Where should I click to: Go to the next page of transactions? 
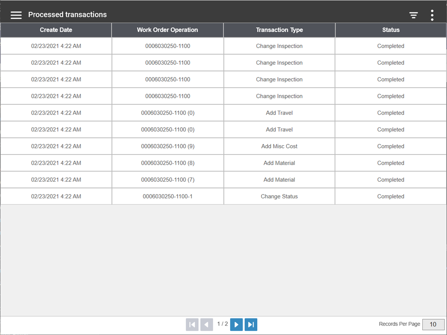[236, 324]
